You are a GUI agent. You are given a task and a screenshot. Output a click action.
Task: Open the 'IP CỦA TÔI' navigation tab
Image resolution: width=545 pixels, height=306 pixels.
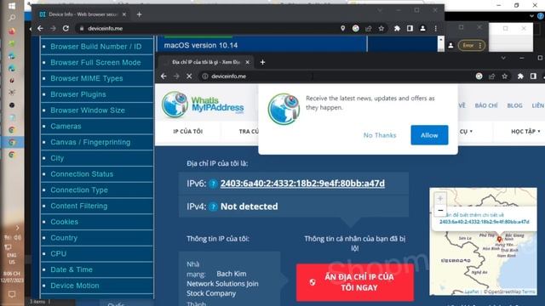[x=187, y=131]
